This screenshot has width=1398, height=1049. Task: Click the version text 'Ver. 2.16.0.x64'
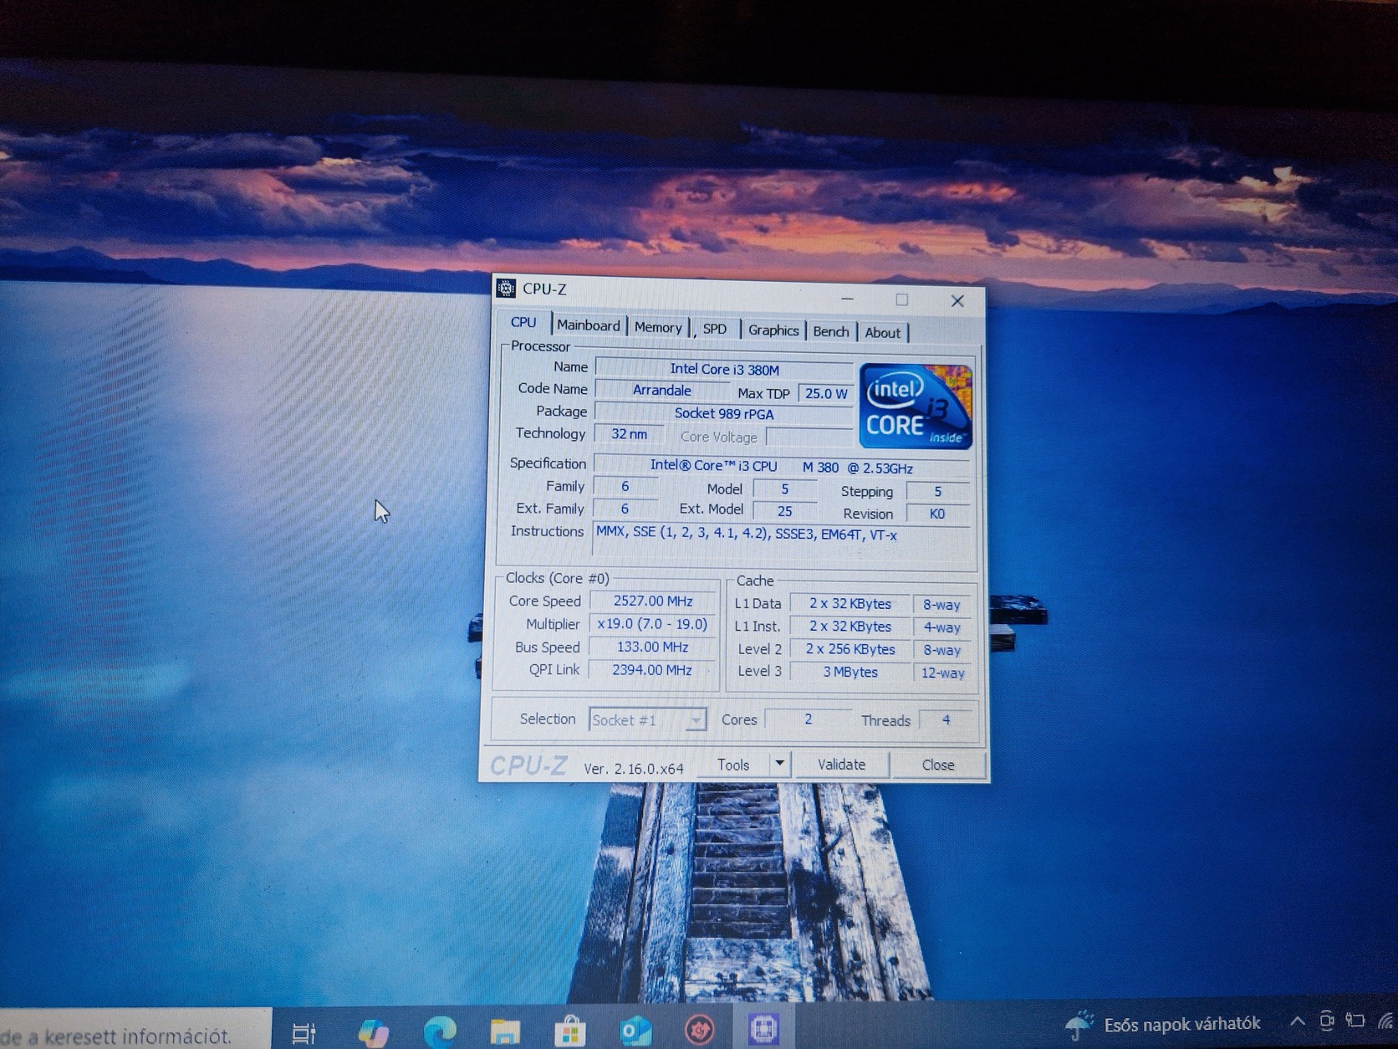pyautogui.click(x=634, y=768)
